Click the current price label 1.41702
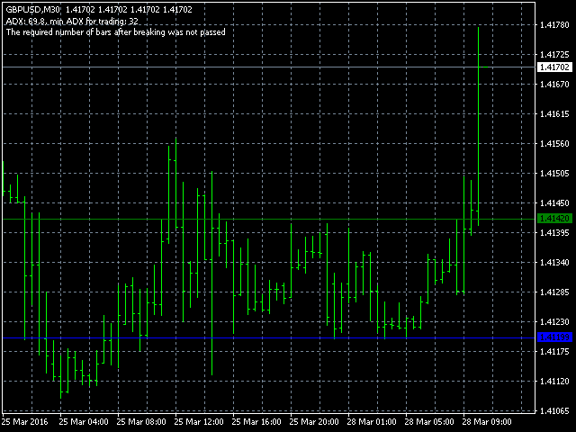Screen dimensions: 576x432 point(554,67)
